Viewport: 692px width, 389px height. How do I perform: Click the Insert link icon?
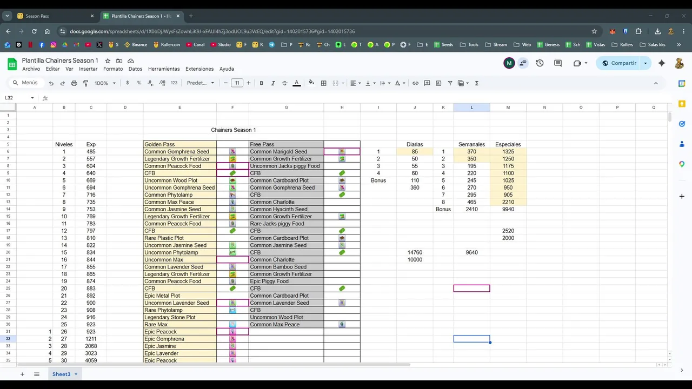(x=415, y=83)
